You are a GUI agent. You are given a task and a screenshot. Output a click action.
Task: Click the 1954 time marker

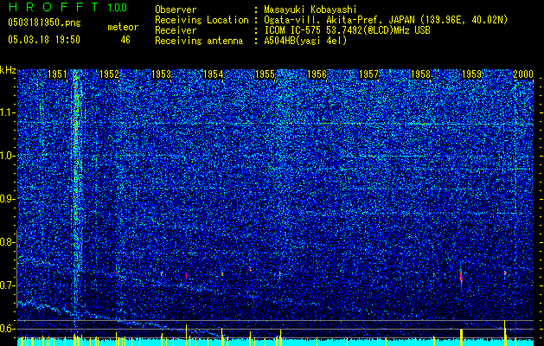point(213,74)
